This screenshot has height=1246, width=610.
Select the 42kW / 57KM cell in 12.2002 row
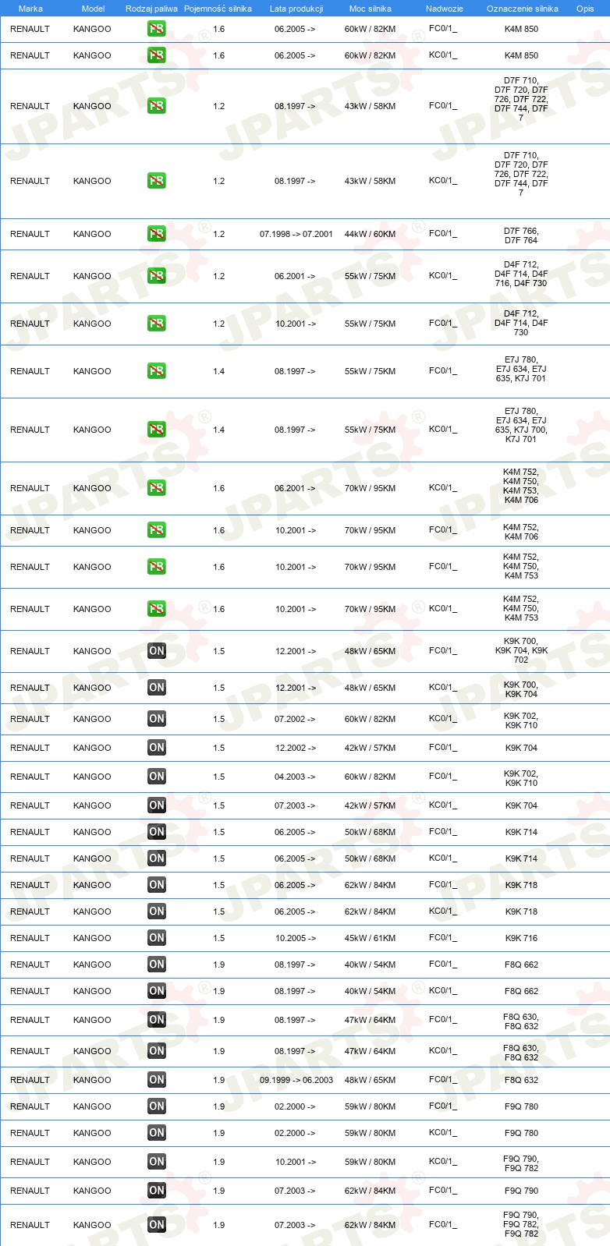[x=370, y=748]
